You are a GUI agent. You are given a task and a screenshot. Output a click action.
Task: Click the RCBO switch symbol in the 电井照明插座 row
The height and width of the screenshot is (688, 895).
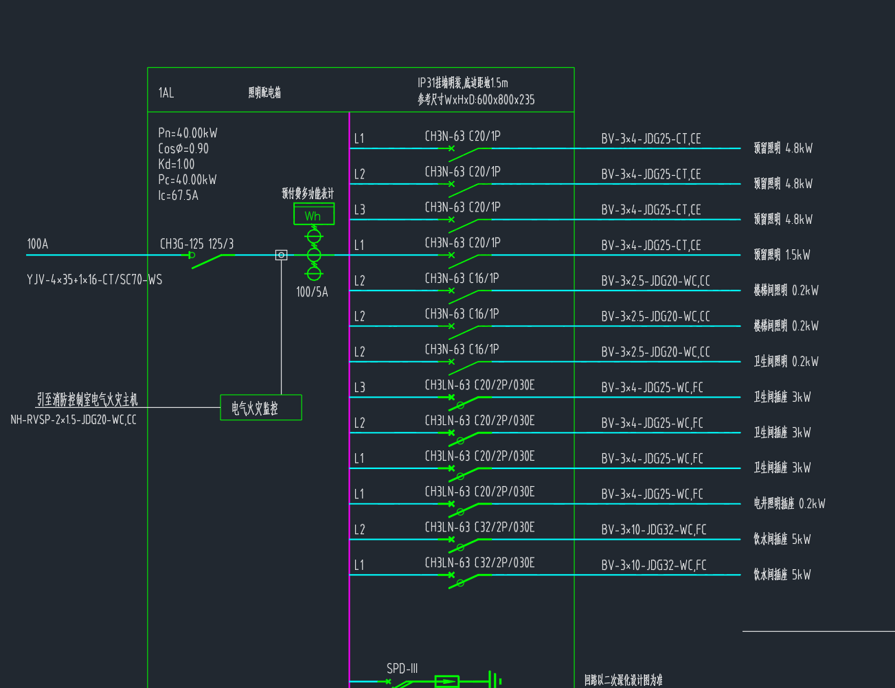click(x=468, y=508)
